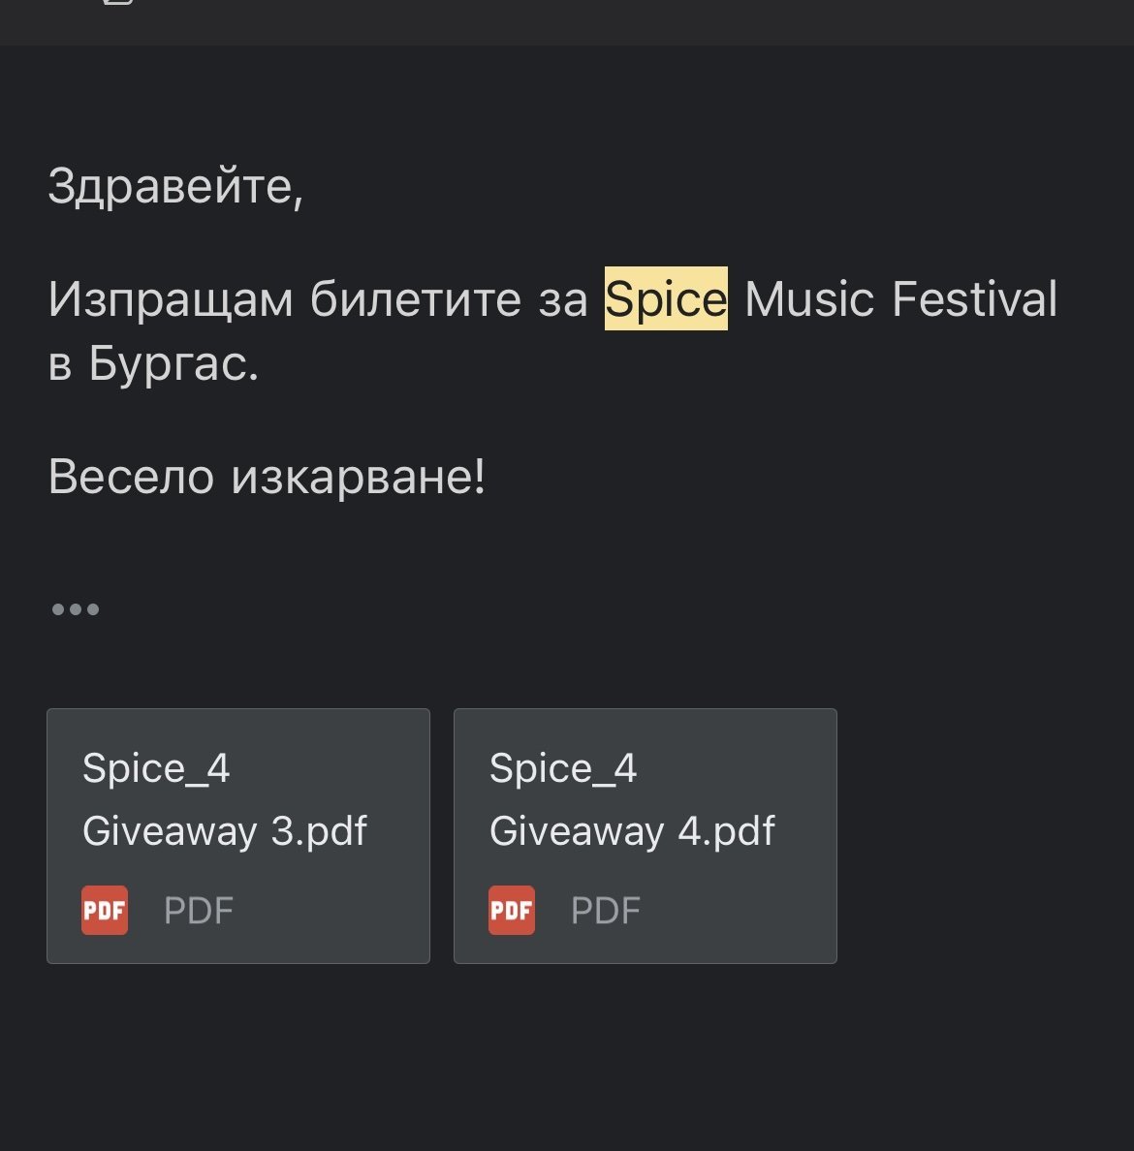Open the Spice_4 Giveaway 3.pdf attachment

[x=237, y=835]
